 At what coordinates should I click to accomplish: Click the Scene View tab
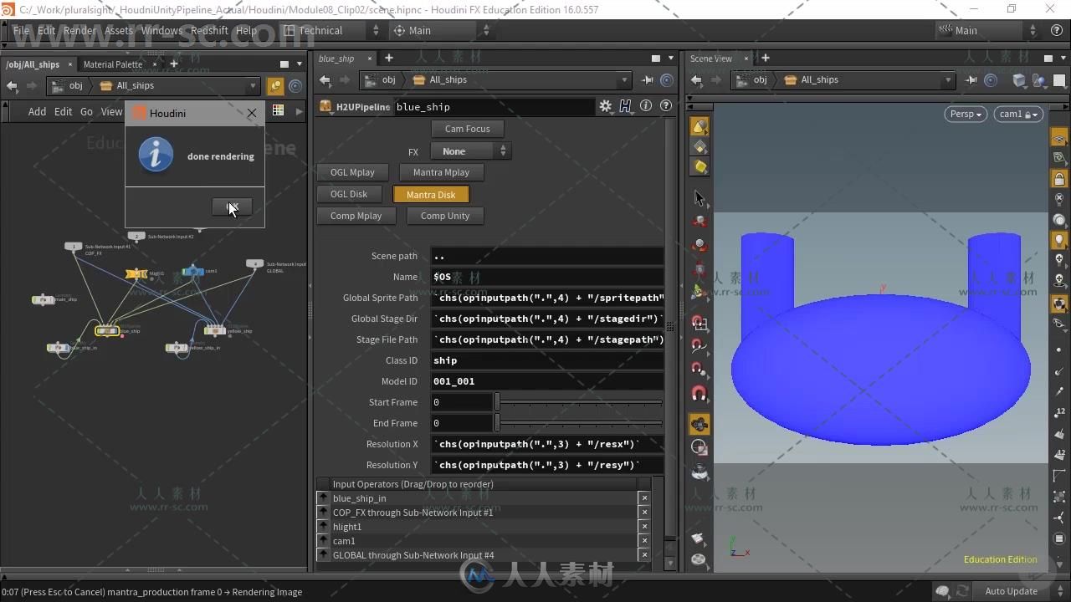(710, 59)
